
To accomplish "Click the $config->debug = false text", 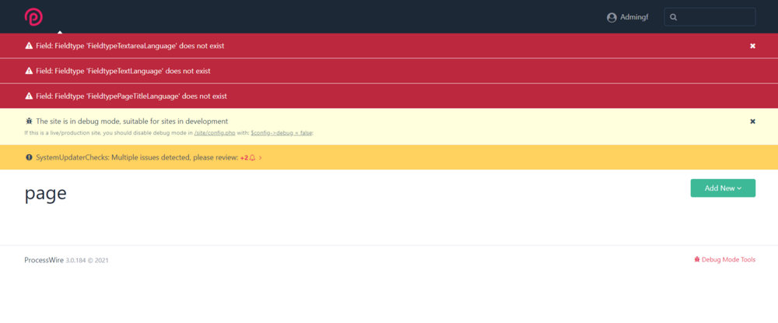I will pyautogui.click(x=282, y=133).
